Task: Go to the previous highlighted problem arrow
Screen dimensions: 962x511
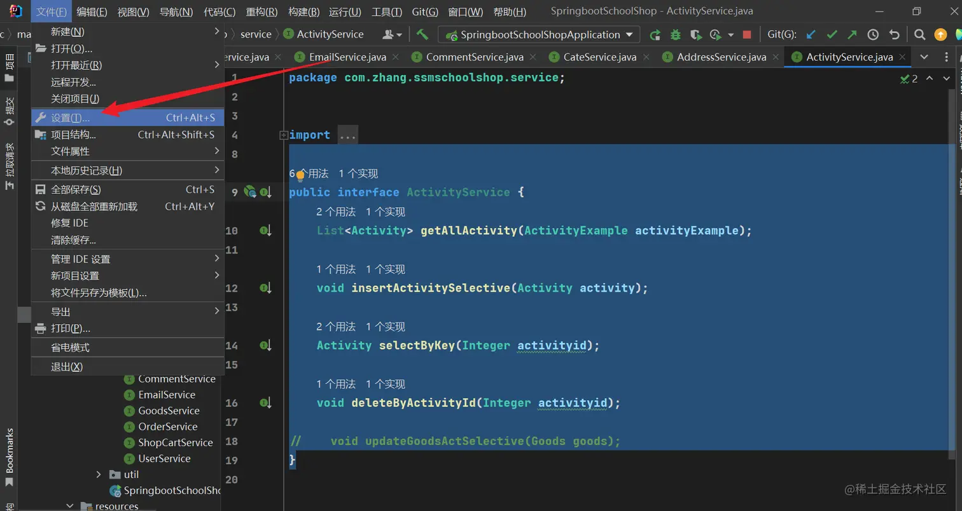Action: pyautogui.click(x=930, y=79)
